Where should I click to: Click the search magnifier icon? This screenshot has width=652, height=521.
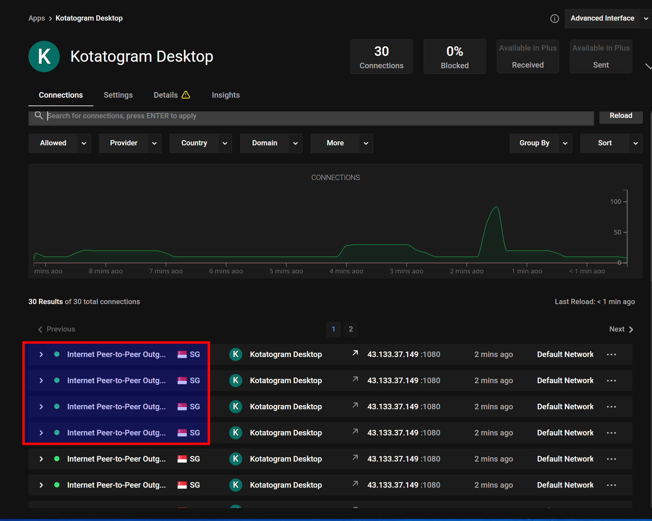point(39,115)
